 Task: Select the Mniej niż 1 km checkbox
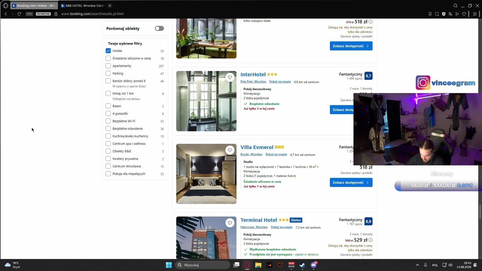tap(108, 93)
